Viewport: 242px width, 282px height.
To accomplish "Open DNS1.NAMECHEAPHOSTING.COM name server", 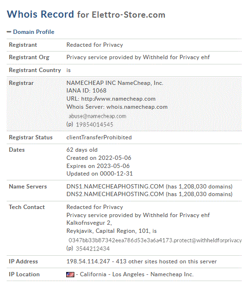I will (115, 187).
